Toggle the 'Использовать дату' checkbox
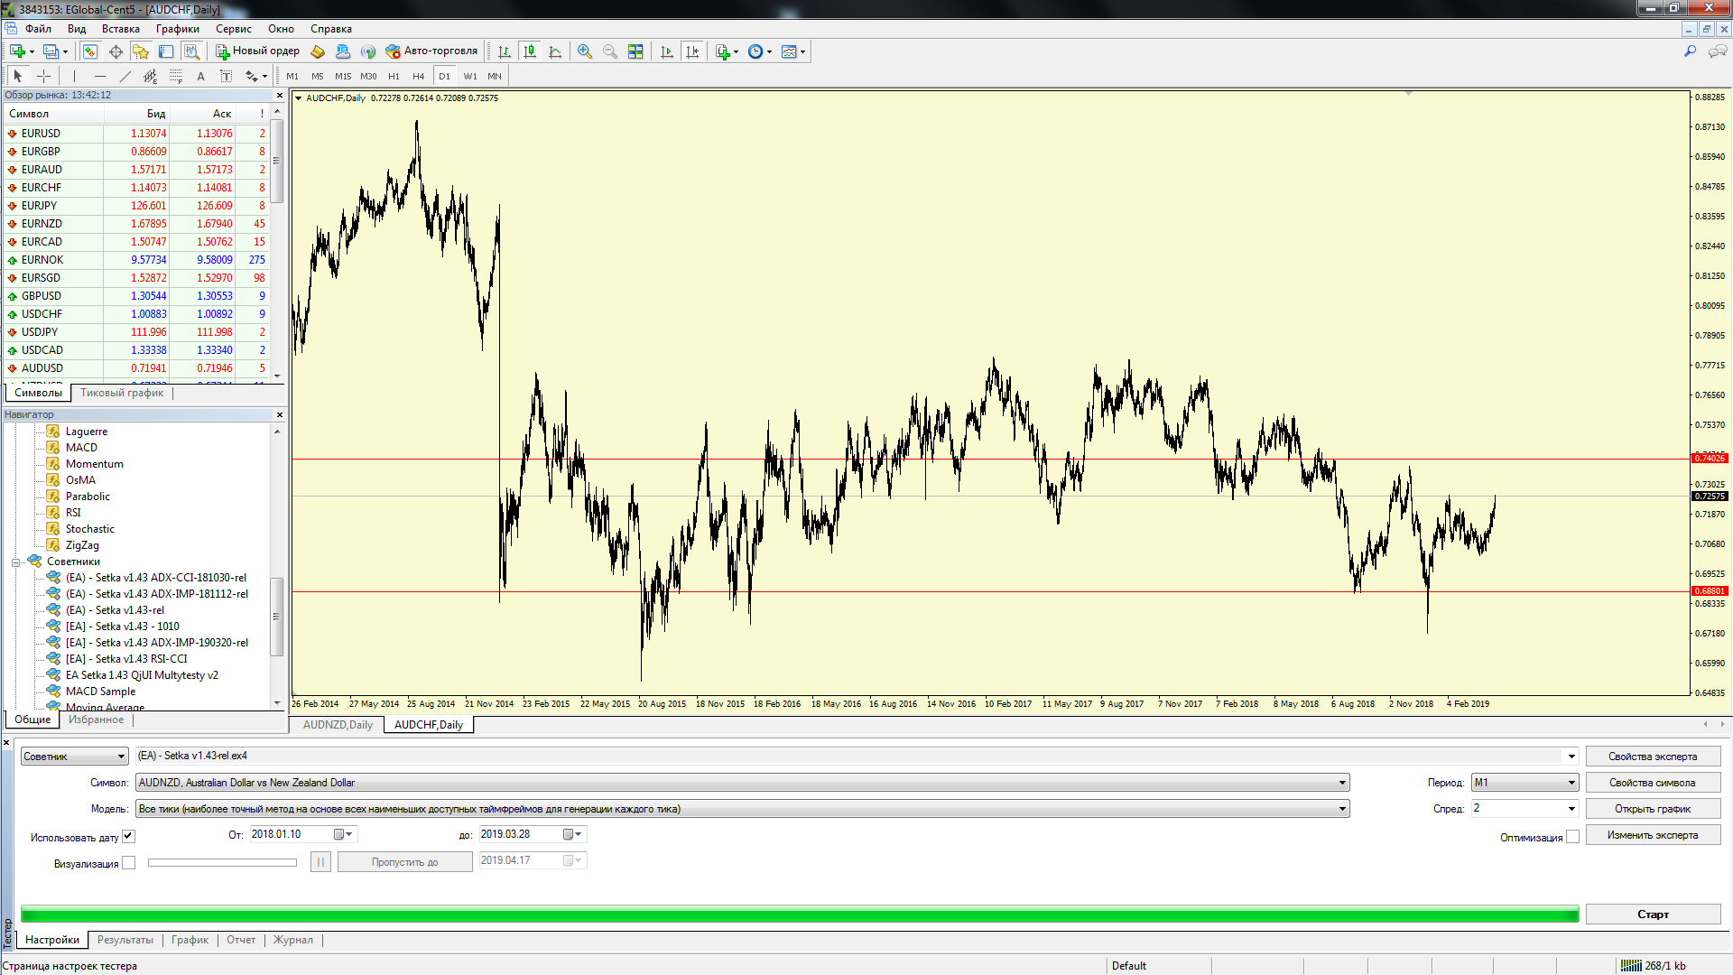Image resolution: width=1733 pixels, height=975 pixels. [128, 837]
